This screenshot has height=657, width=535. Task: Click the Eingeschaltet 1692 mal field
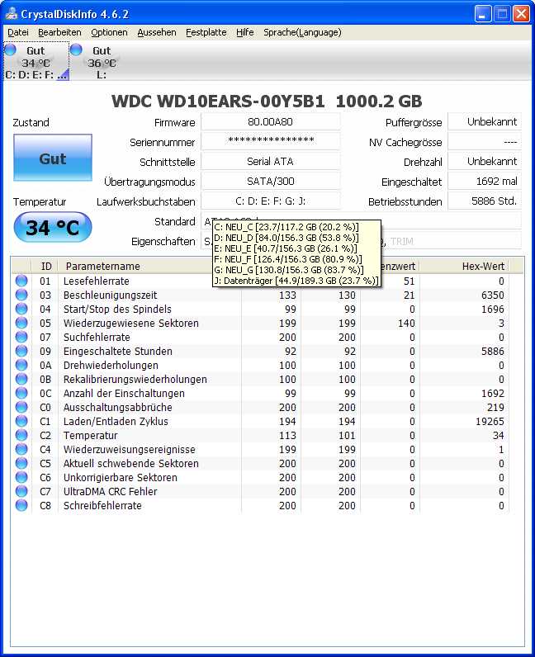485,181
